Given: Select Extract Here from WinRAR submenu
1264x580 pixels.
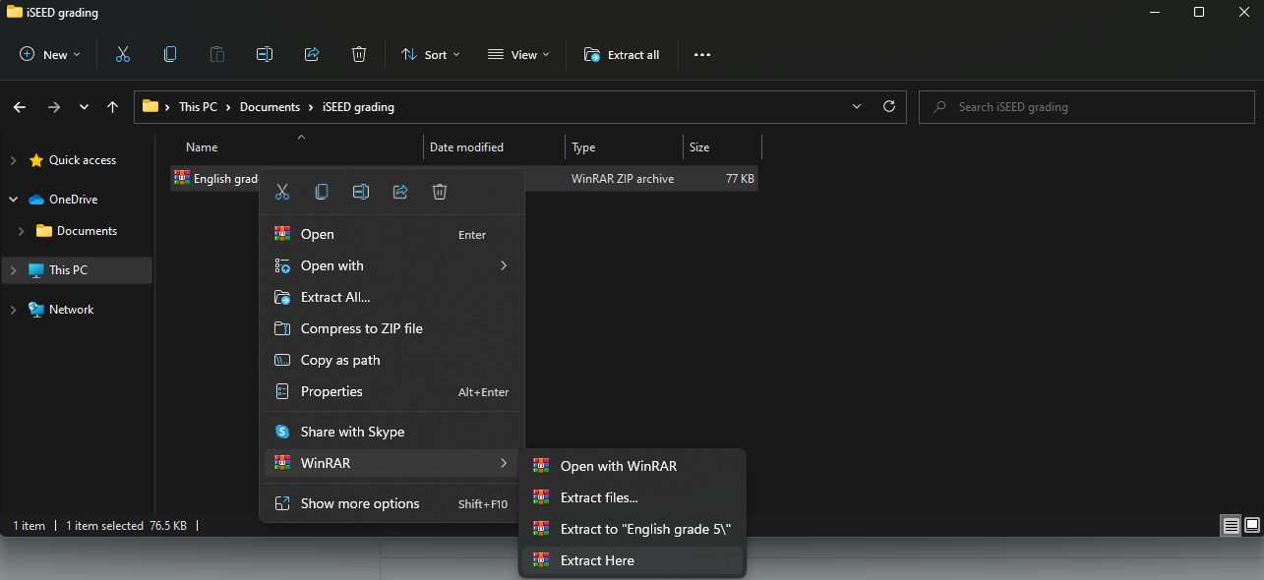Looking at the screenshot, I should pos(597,560).
